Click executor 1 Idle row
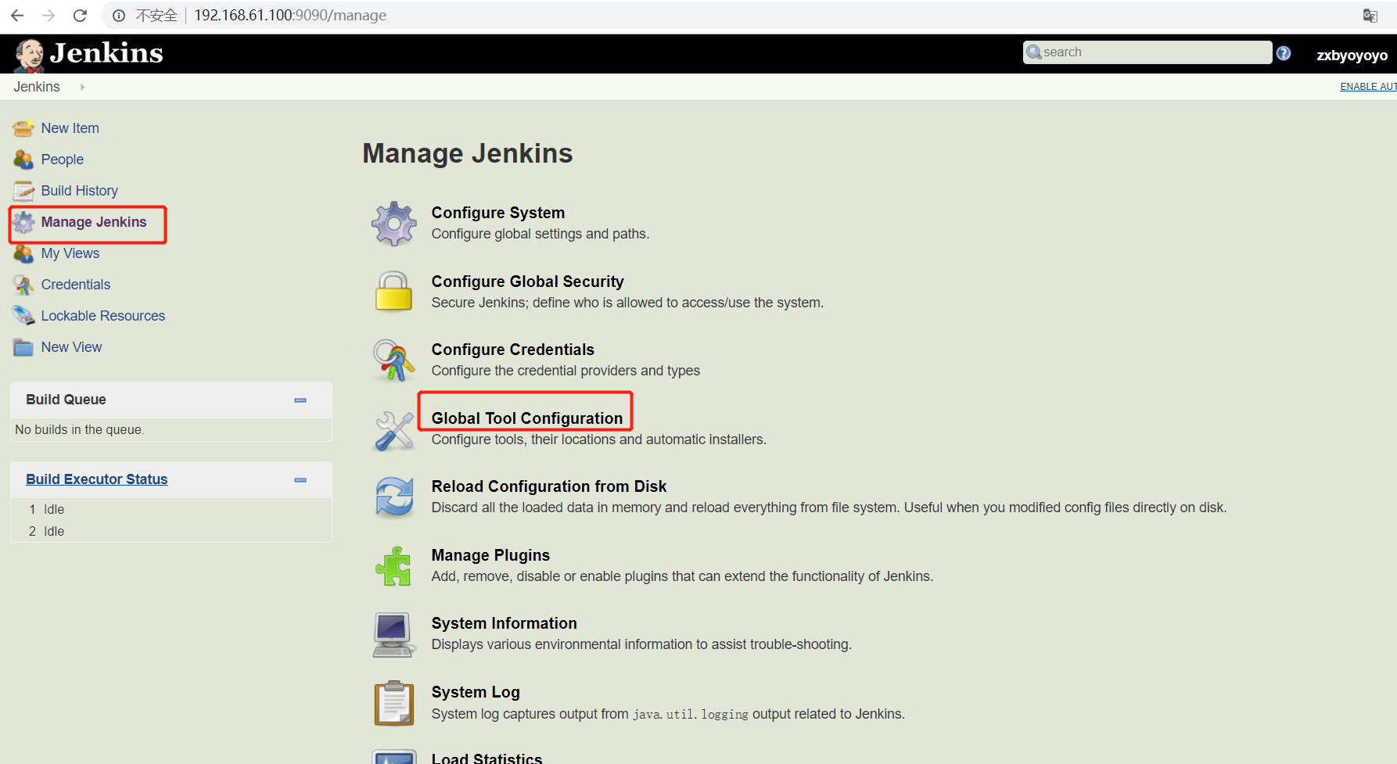 171,510
